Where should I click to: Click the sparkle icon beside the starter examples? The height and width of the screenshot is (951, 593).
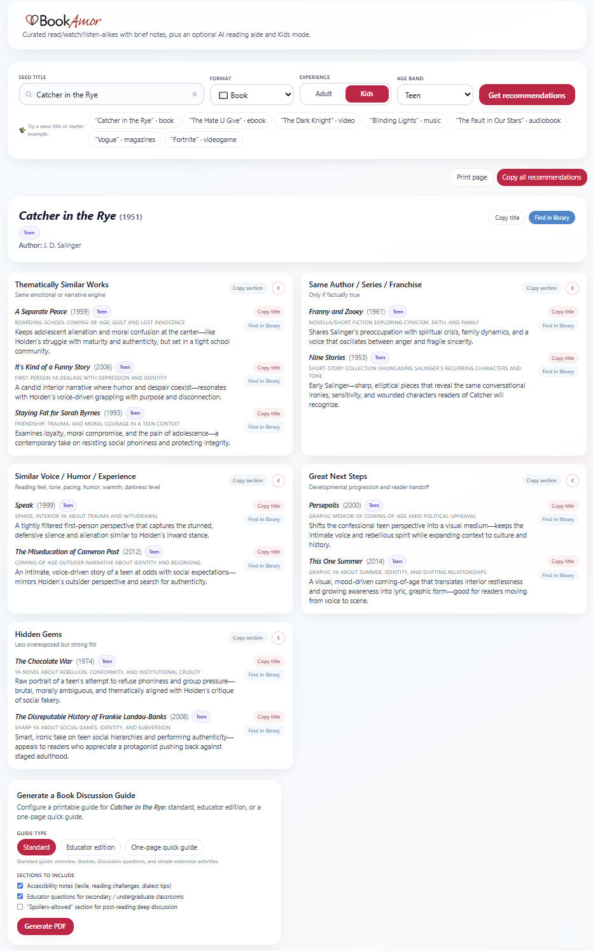coord(21,128)
